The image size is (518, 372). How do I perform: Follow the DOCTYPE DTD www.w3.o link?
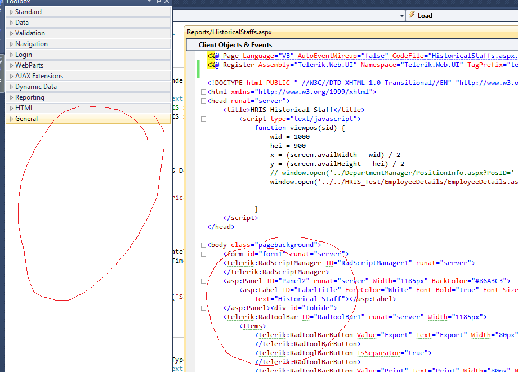[x=489, y=83]
